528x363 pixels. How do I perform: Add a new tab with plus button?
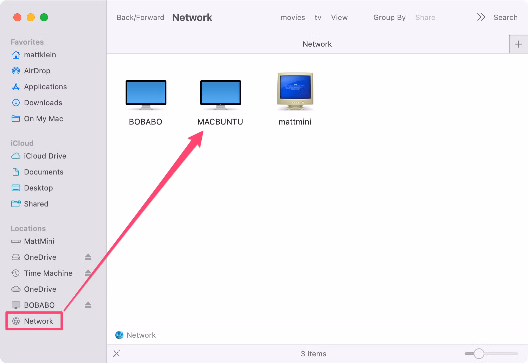(518, 44)
